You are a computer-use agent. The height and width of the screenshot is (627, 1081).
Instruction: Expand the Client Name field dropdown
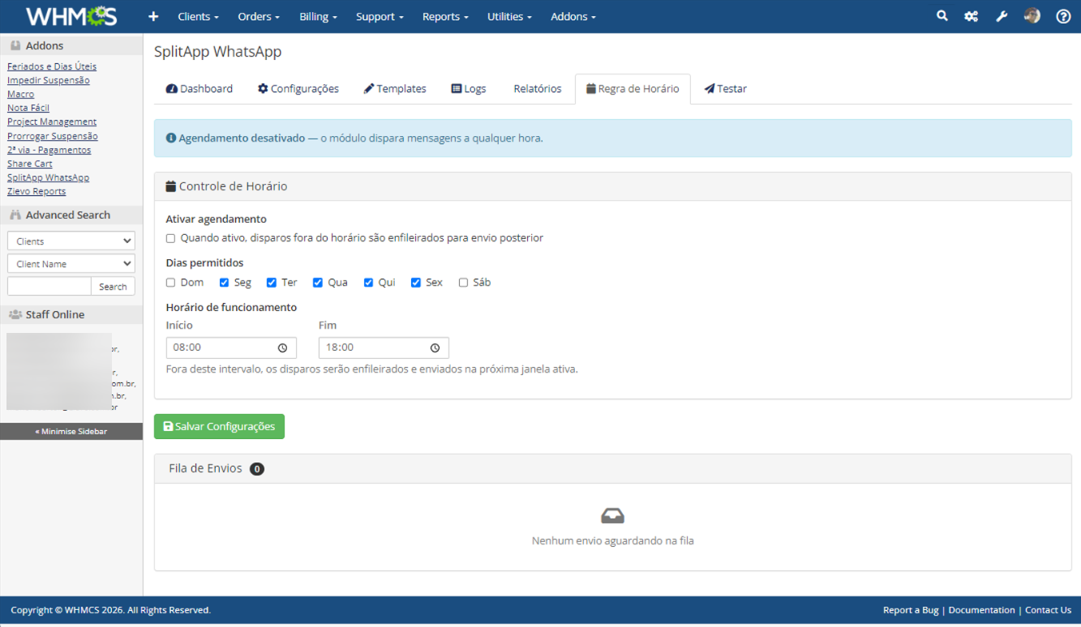click(x=71, y=264)
